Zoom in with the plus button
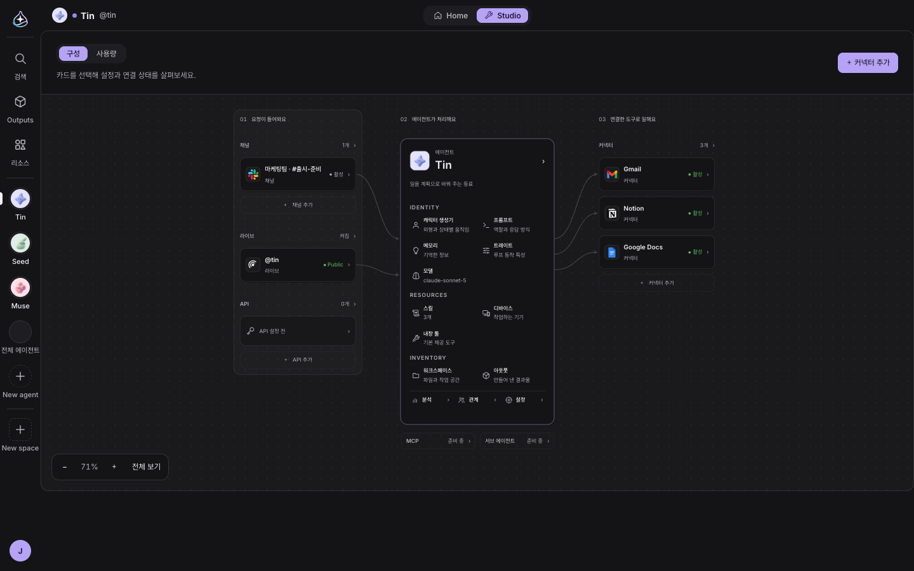 click(x=114, y=467)
